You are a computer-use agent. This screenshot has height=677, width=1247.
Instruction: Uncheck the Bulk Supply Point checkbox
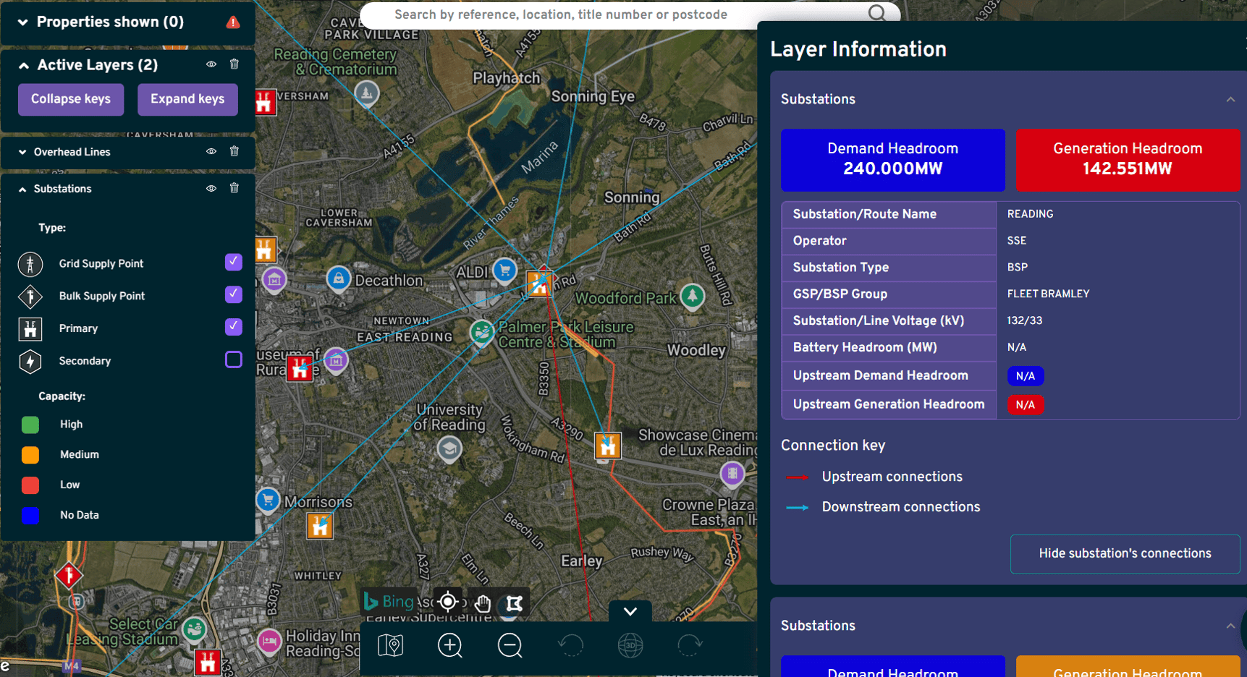(x=233, y=294)
